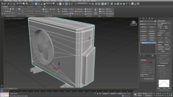Viewport: 173px width, 97px height.
Task: Open the Hierarchy command panel tab
Action: [x=146, y=18]
